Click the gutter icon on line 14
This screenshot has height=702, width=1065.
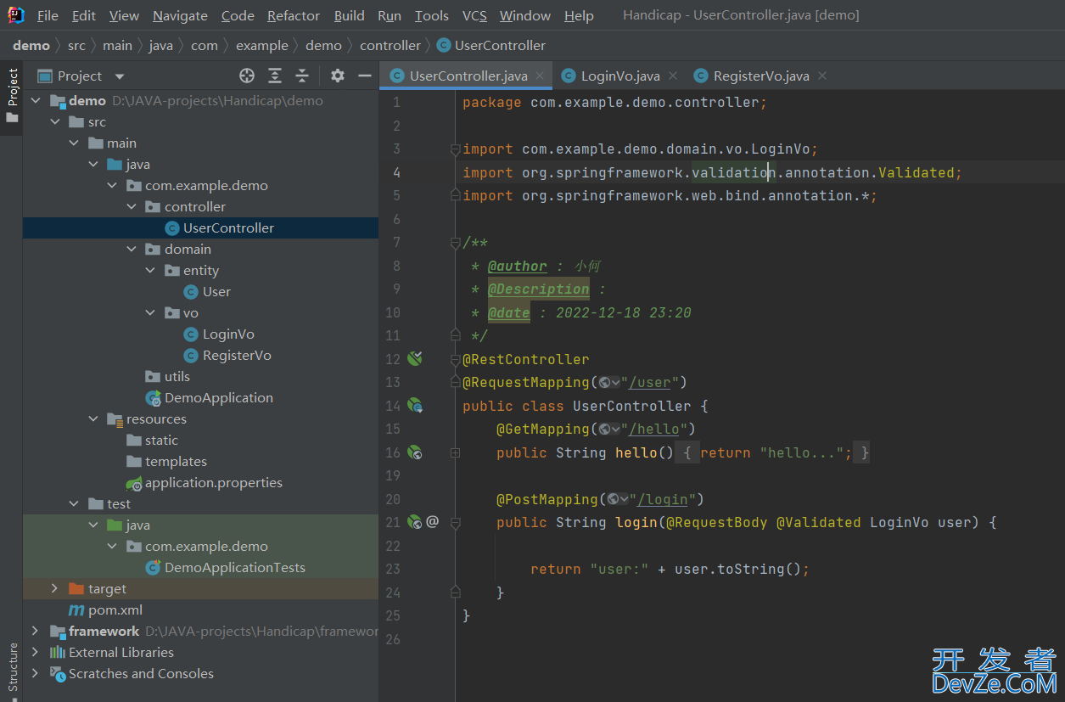[415, 406]
